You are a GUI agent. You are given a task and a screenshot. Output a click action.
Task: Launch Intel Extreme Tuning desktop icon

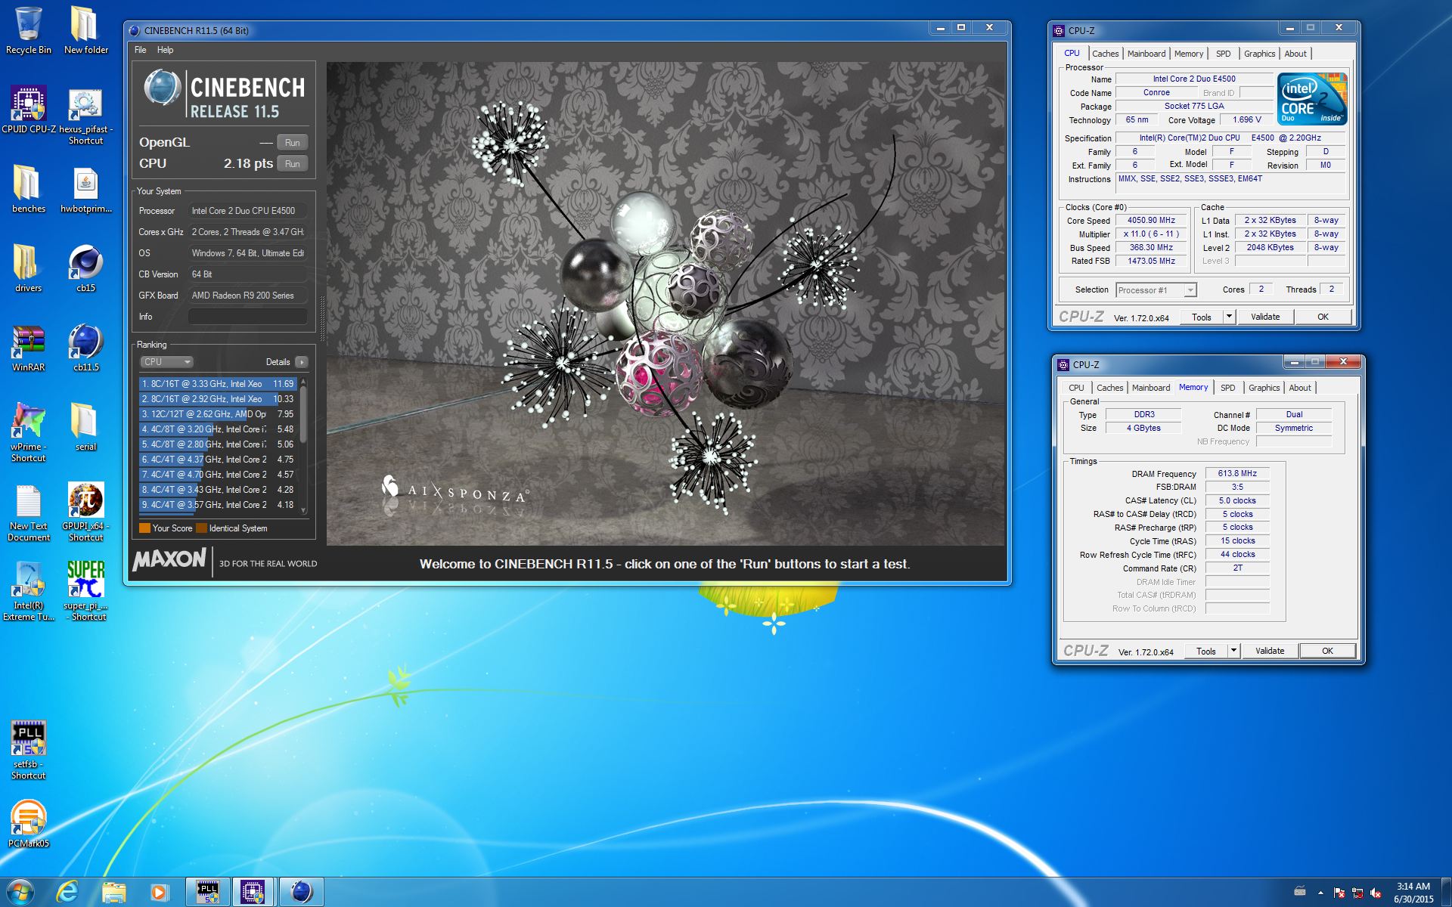pos(28,591)
